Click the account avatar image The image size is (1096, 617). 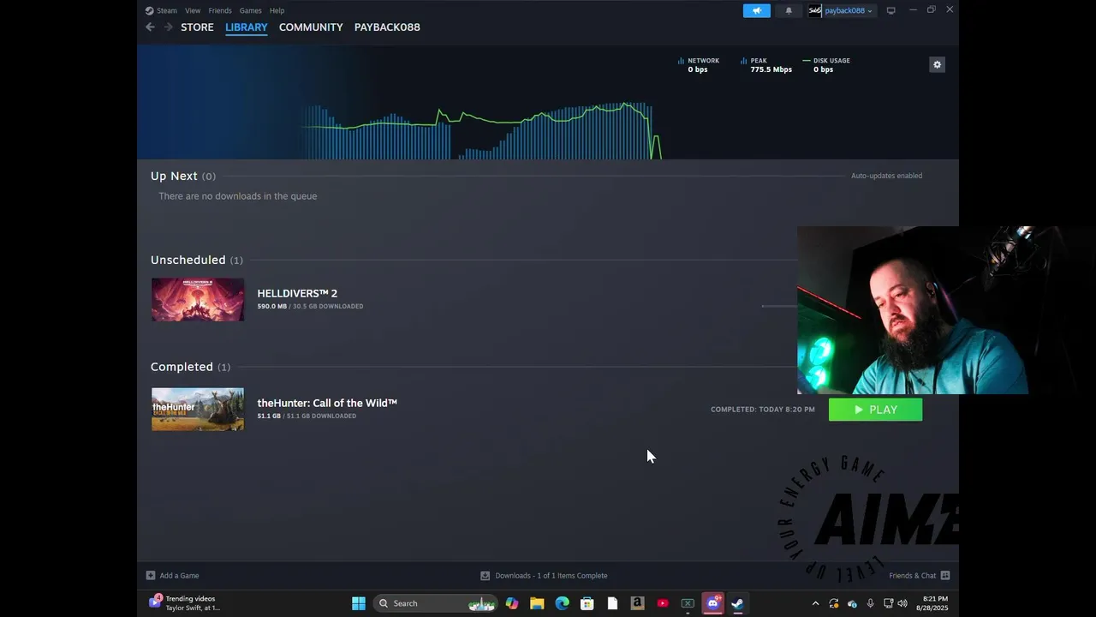click(x=815, y=10)
